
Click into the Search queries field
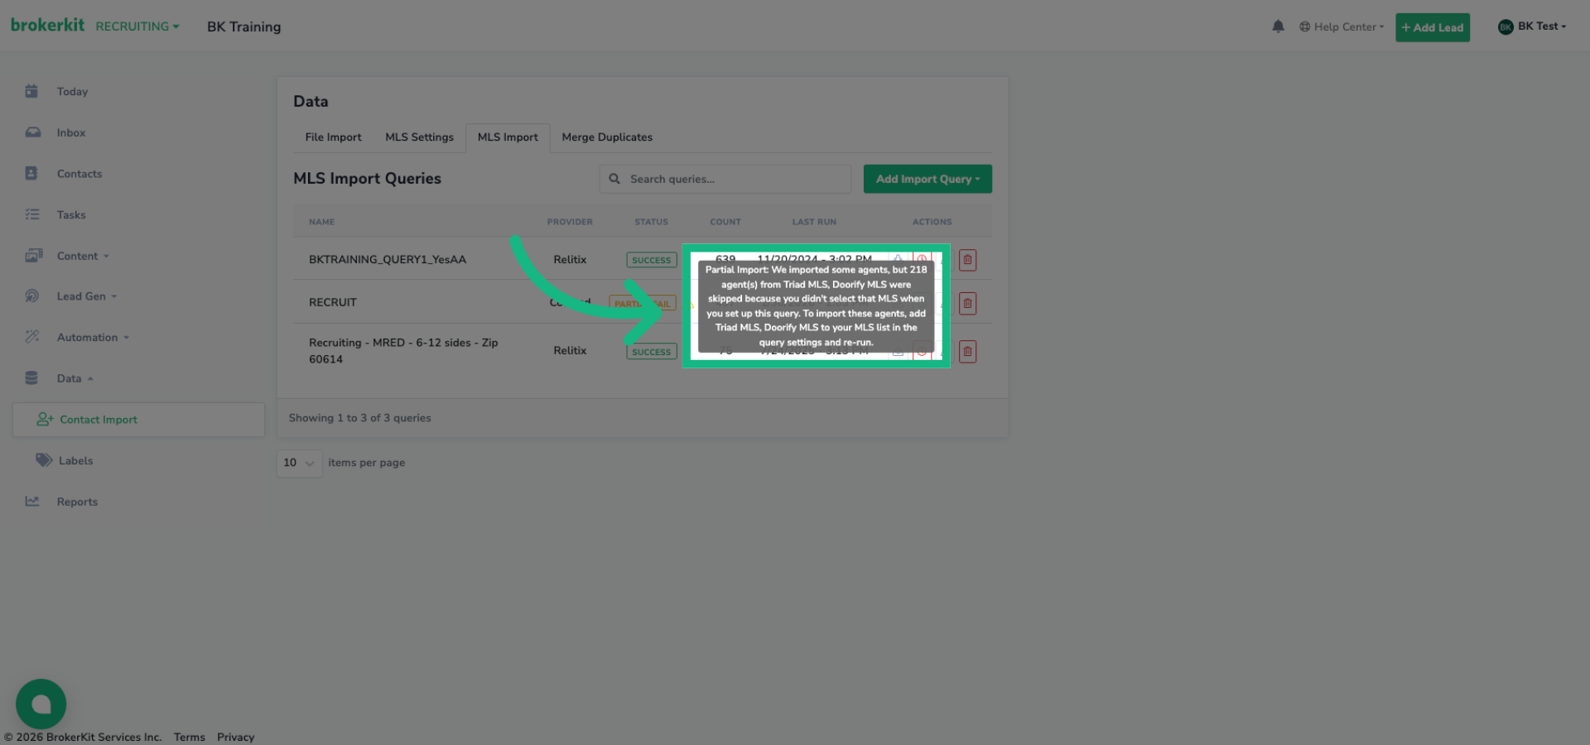(725, 179)
